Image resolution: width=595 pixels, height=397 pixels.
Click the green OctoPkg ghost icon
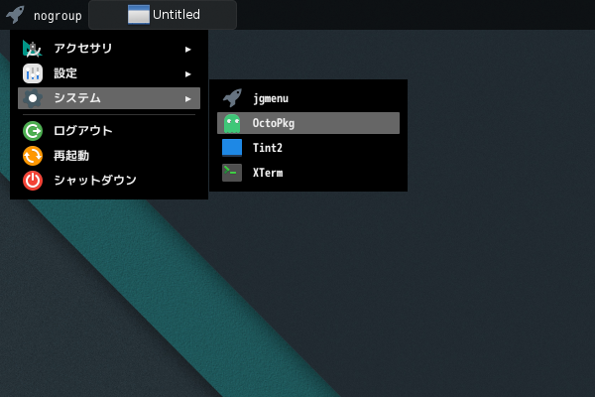232,123
